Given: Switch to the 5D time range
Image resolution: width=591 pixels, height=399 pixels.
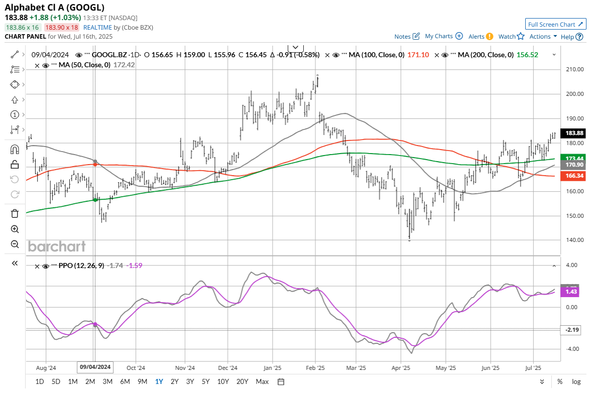Looking at the screenshot, I should point(56,381).
